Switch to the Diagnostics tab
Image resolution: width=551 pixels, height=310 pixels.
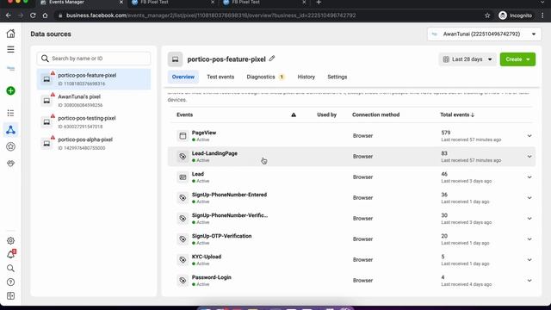click(x=265, y=77)
